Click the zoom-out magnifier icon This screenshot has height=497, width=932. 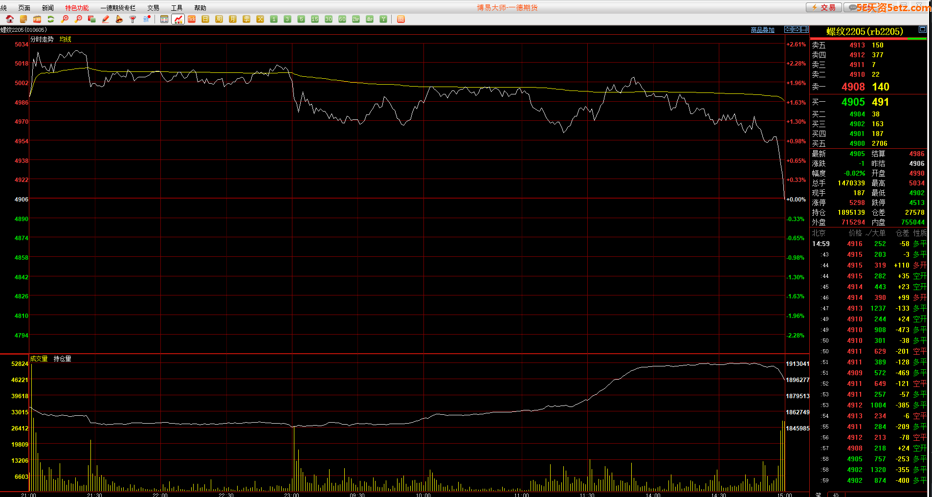[78, 19]
